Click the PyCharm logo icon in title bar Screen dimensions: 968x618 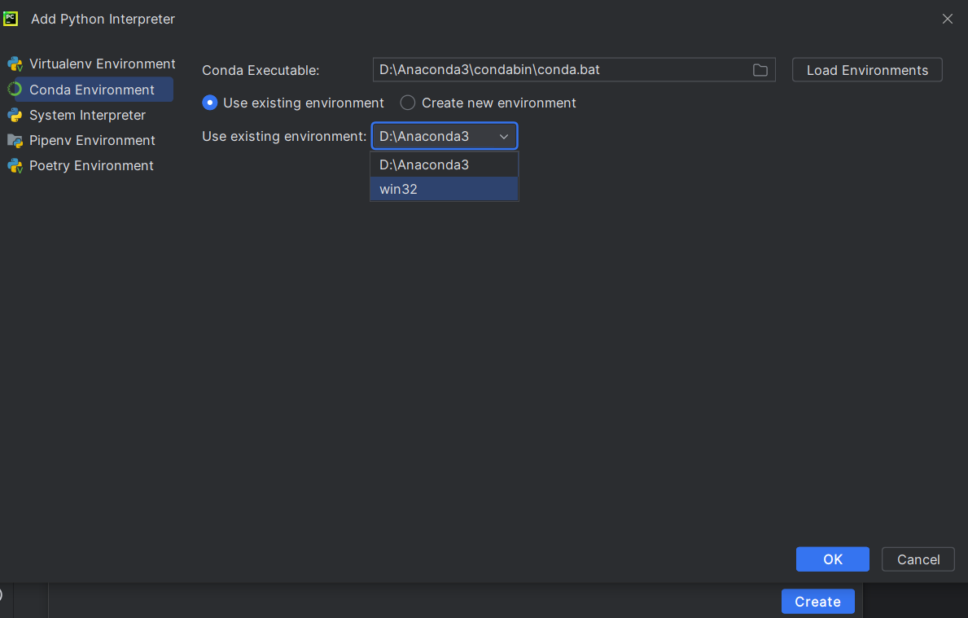pos(11,19)
